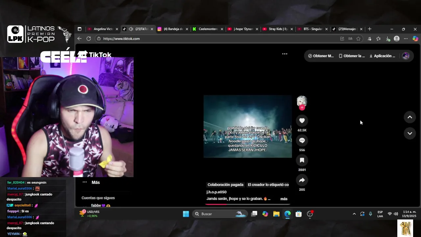This screenshot has height=237, width=421.
Task: Open split screen icon in address bar
Action: click(342, 39)
